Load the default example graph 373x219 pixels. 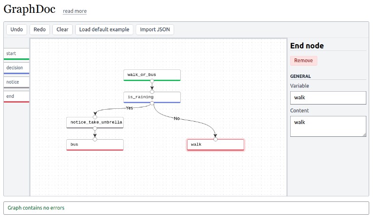pos(104,29)
